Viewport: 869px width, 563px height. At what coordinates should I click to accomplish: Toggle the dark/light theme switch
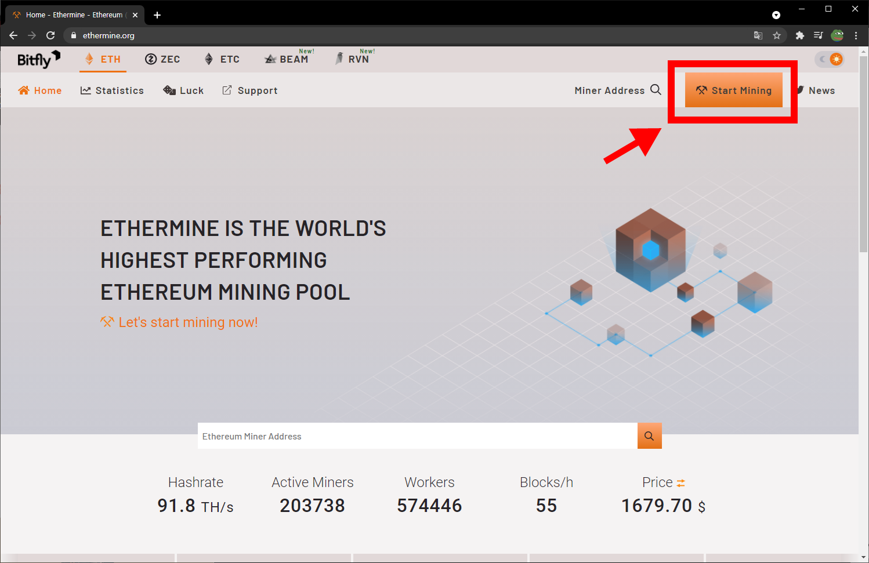[829, 59]
